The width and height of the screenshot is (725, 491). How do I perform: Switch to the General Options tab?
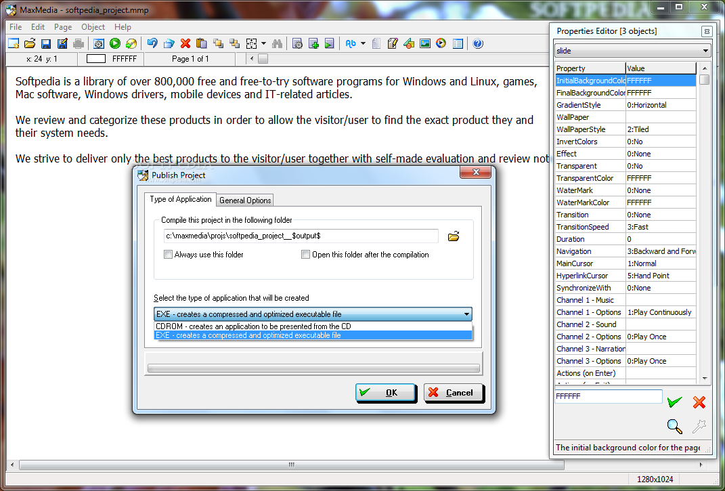tap(245, 200)
